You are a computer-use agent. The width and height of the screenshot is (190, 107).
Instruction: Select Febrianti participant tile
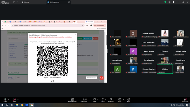point(165,51)
